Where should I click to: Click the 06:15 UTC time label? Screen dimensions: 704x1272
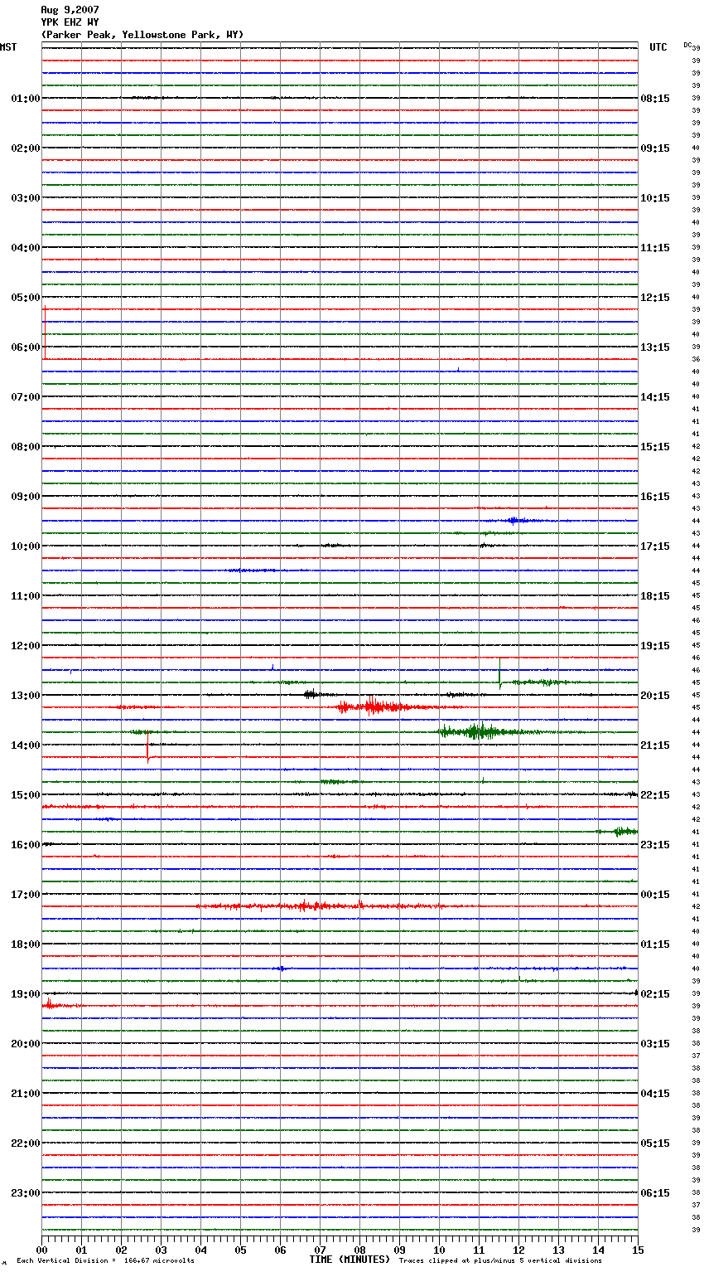tap(655, 1193)
